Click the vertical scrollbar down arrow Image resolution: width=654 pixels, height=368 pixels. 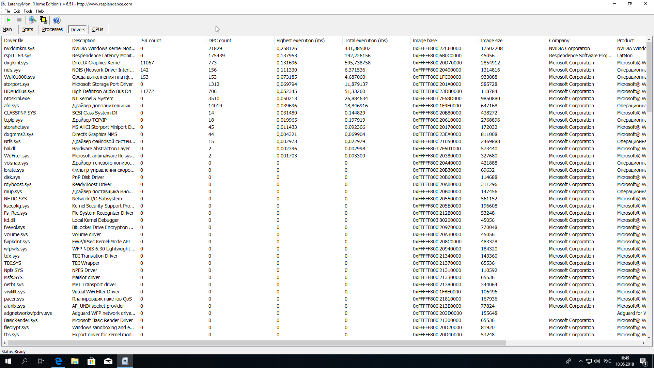(649, 337)
